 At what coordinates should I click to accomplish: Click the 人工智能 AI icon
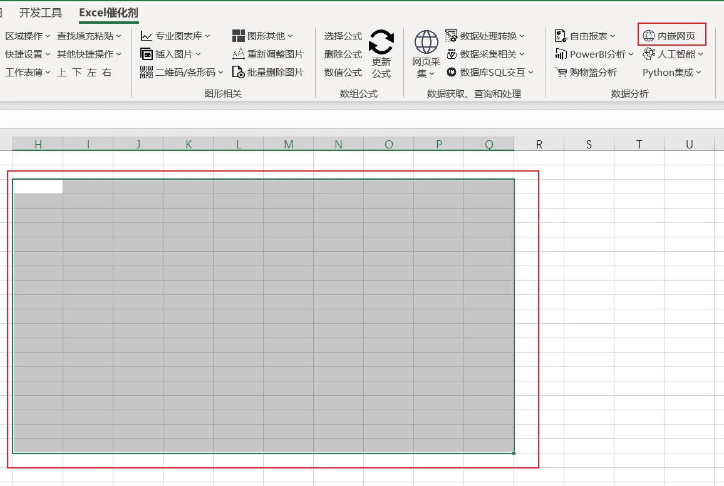click(x=649, y=54)
